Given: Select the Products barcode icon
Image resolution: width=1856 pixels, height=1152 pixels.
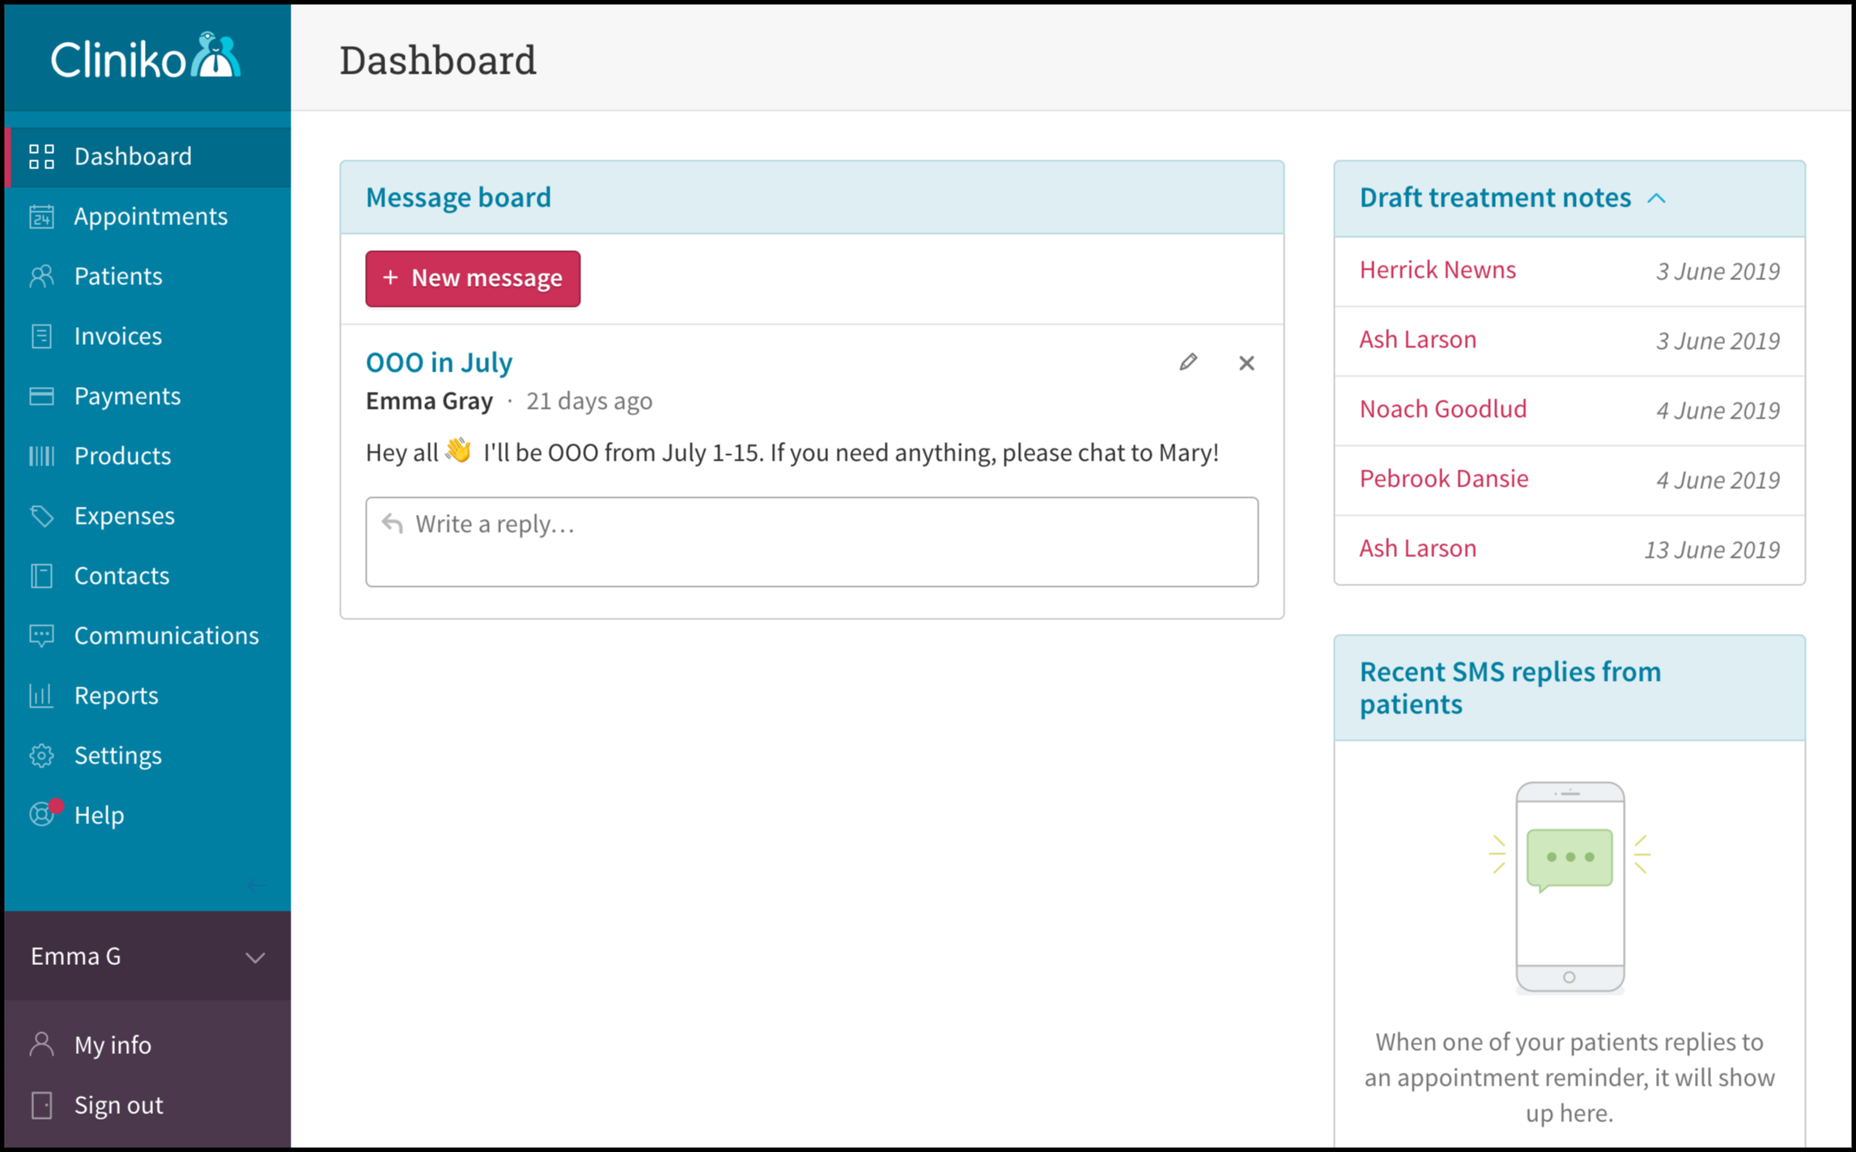Looking at the screenshot, I should tap(41, 456).
